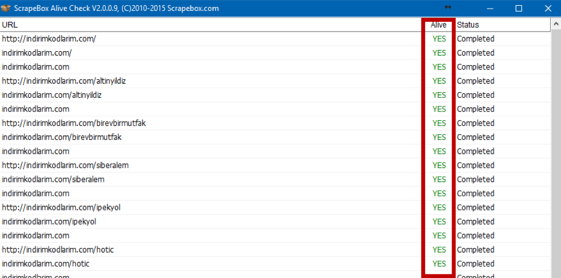
Task: Close the Alive Check window
Action: [547, 8]
